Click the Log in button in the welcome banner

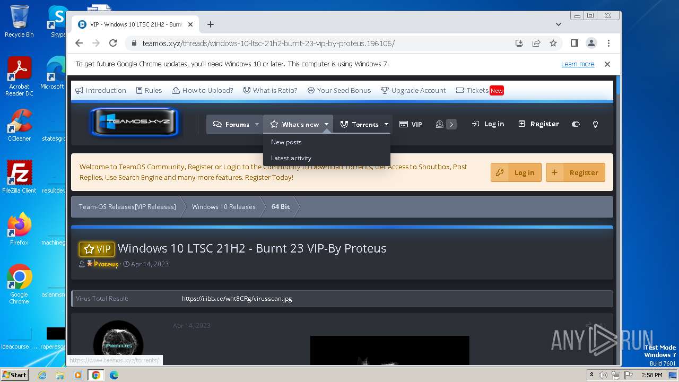[516, 172]
